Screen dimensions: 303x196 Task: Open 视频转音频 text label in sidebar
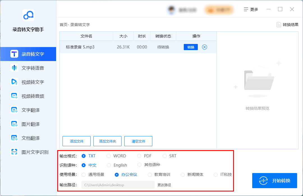(33, 96)
